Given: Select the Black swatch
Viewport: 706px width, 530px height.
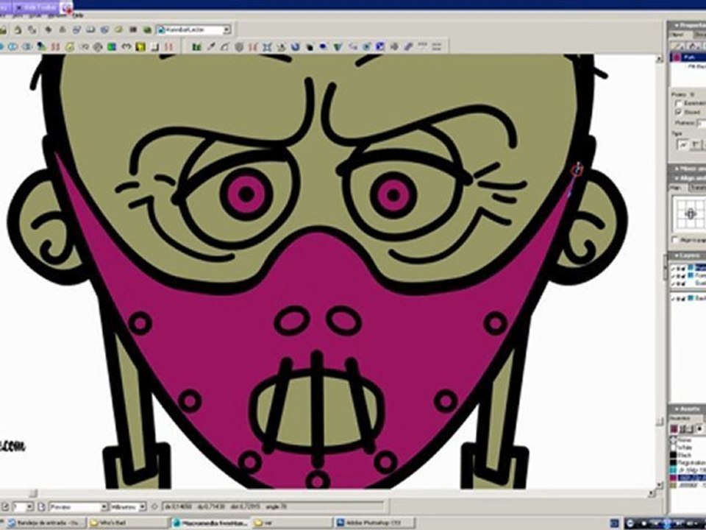Looking at the screenshot, I should (685, 455).
